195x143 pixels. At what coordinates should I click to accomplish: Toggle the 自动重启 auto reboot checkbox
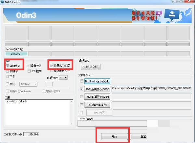point(7,66)
